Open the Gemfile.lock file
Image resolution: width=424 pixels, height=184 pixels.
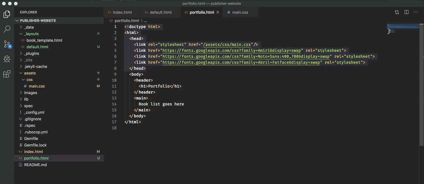(x=59, y=145)
